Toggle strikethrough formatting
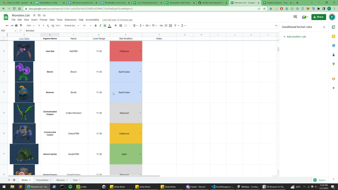Screen dimensions: 338x190 tap(105, 26)
